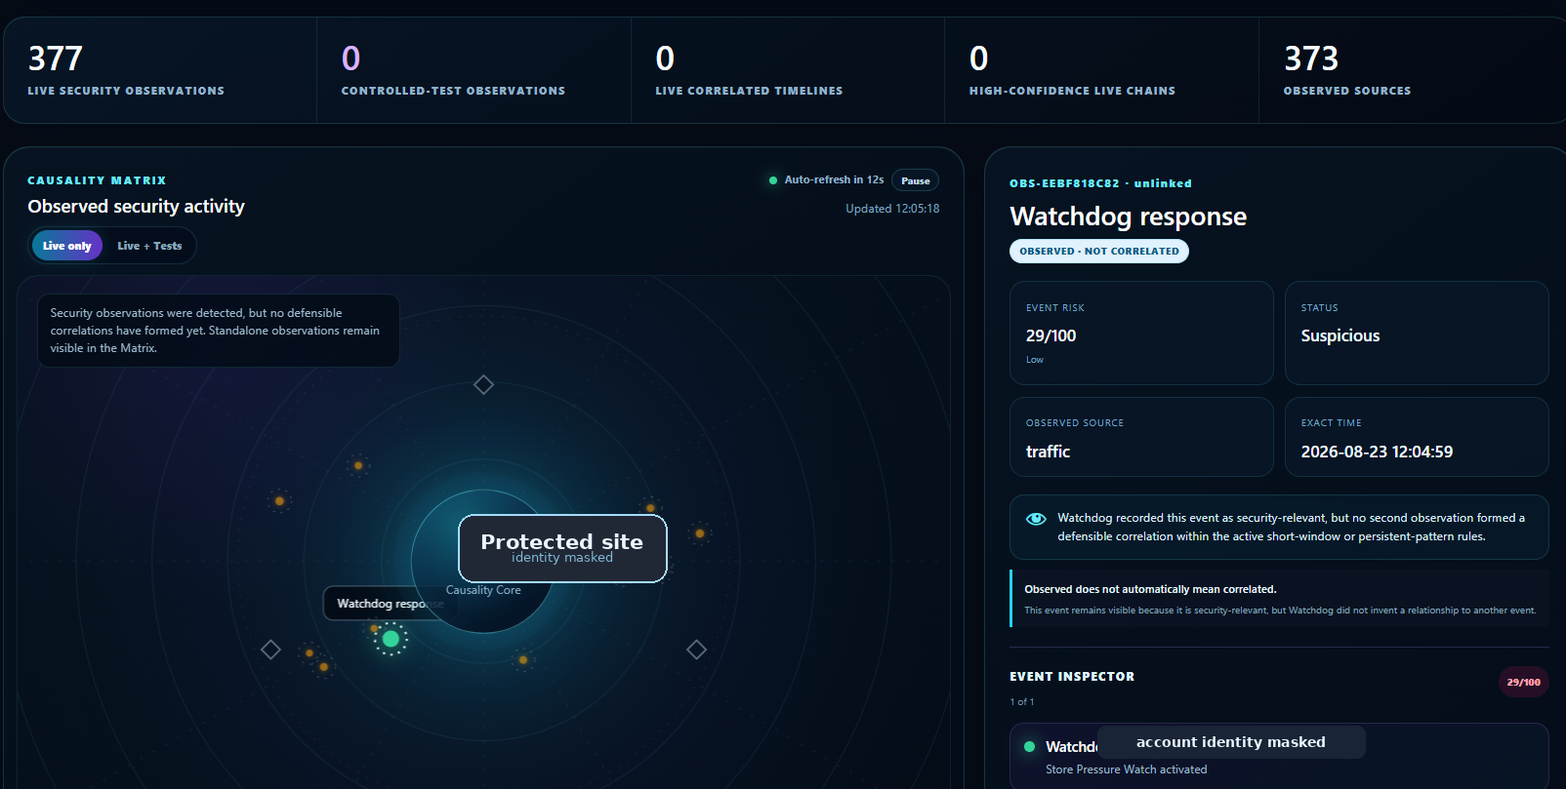Image resolution: width=1566 pixels, height=789 pixels.
Task: Open the Protected site identity masked label
Action: point(562,548)
